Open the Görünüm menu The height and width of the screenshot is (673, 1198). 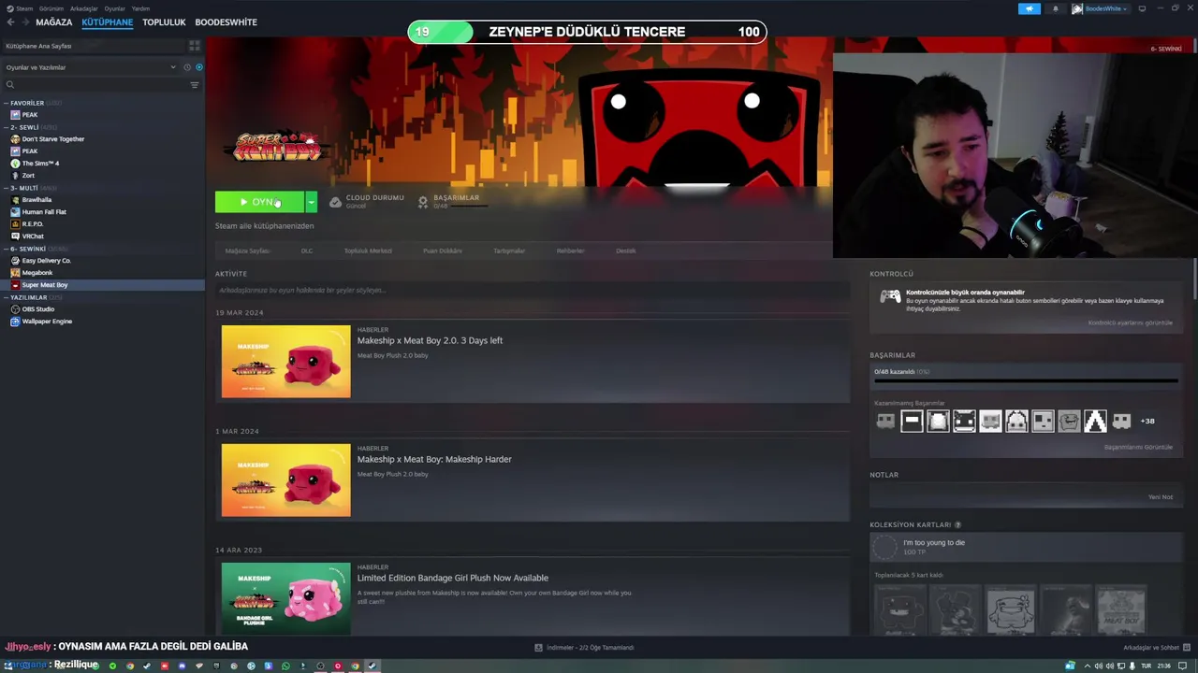[x=51, y=8]
